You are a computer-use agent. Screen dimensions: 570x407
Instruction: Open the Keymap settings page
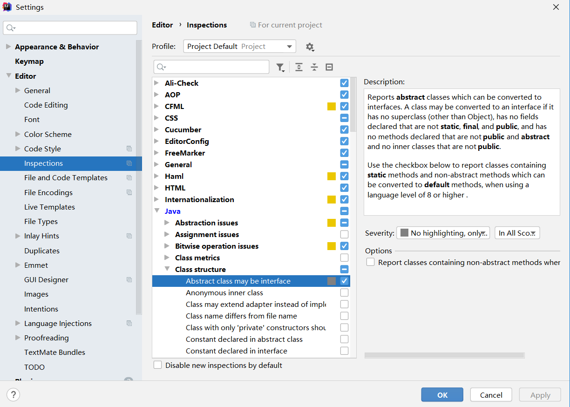[29, 61]
